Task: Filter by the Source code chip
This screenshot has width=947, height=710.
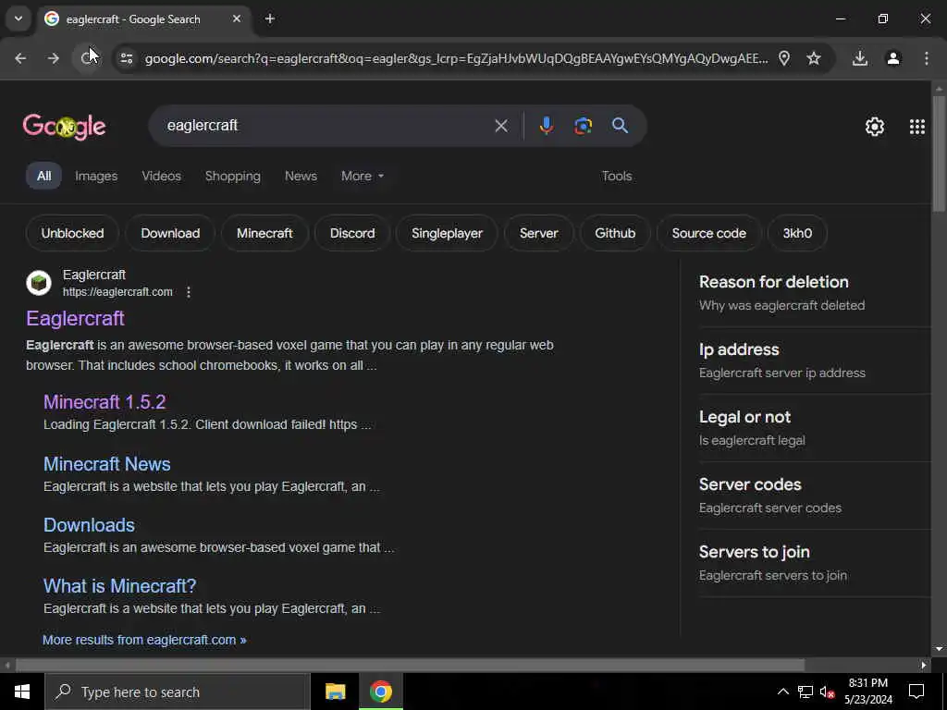Action: point(709,233)
